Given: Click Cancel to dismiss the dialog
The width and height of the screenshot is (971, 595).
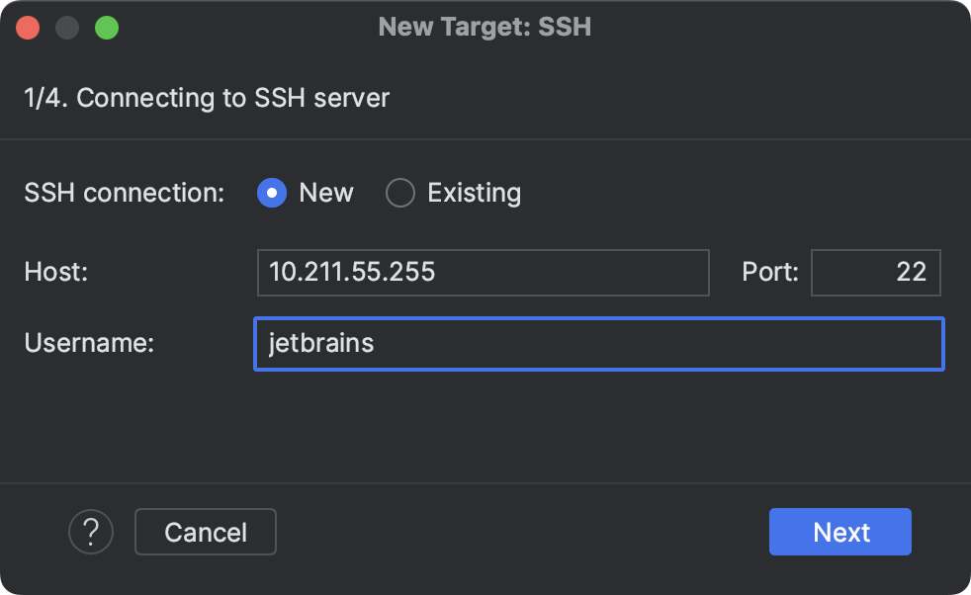Looking at the screenshot, I should [205, 532].
